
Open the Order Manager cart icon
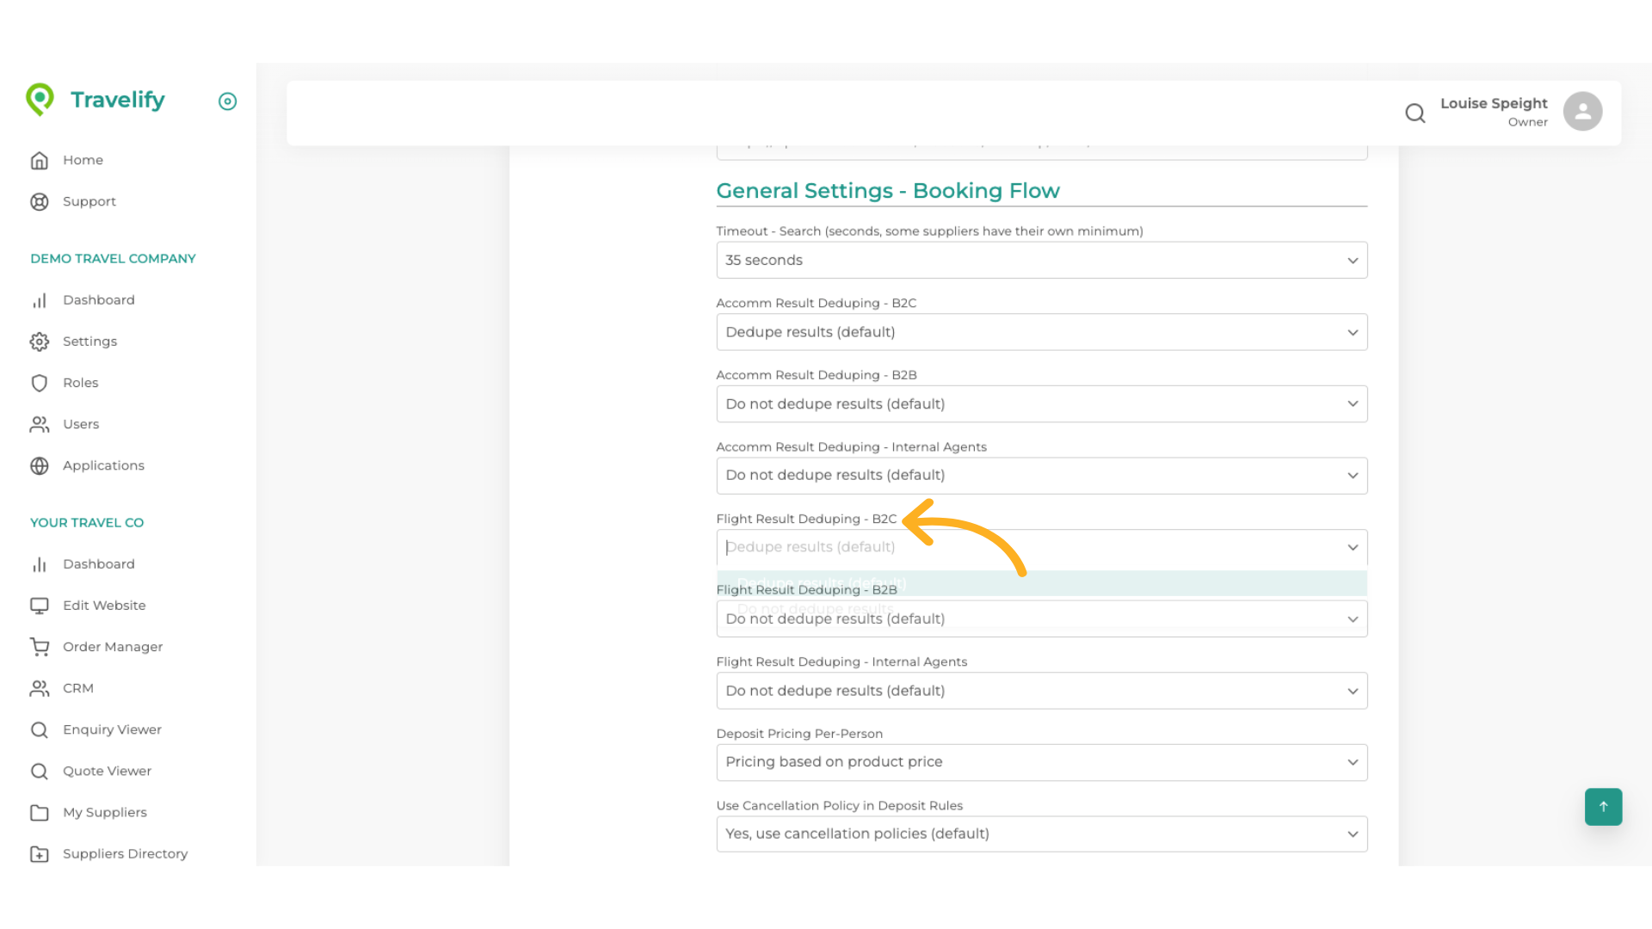tap(40, 646)
